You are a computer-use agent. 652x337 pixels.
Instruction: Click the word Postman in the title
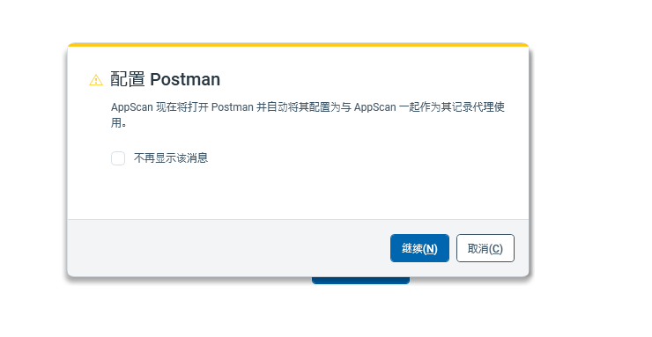click(x=185, y=79)
